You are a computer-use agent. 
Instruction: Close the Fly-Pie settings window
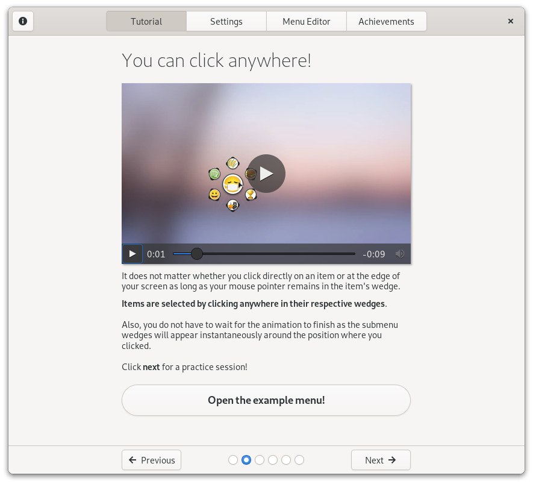pos(510,21)
